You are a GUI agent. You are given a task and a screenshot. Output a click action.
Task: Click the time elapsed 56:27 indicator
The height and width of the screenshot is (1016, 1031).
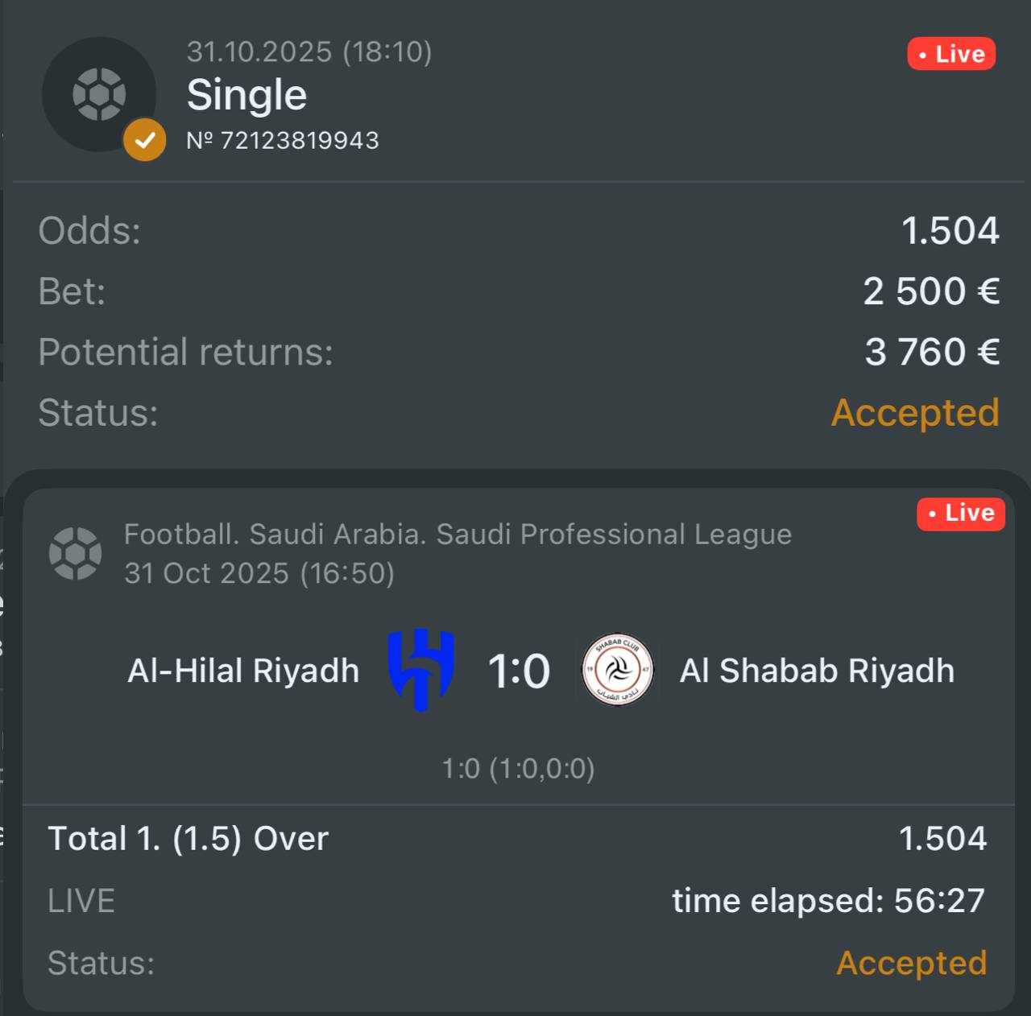click(x=828, y=901)
